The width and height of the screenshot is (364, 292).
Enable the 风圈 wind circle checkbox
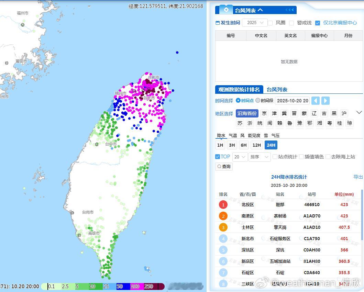click(270, 23)
